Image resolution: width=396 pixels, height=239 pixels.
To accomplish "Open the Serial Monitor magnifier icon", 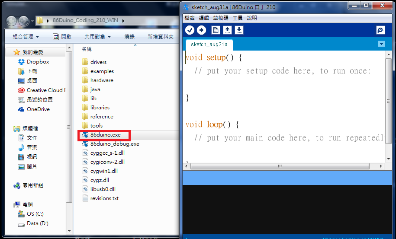I will coord(380,30).
